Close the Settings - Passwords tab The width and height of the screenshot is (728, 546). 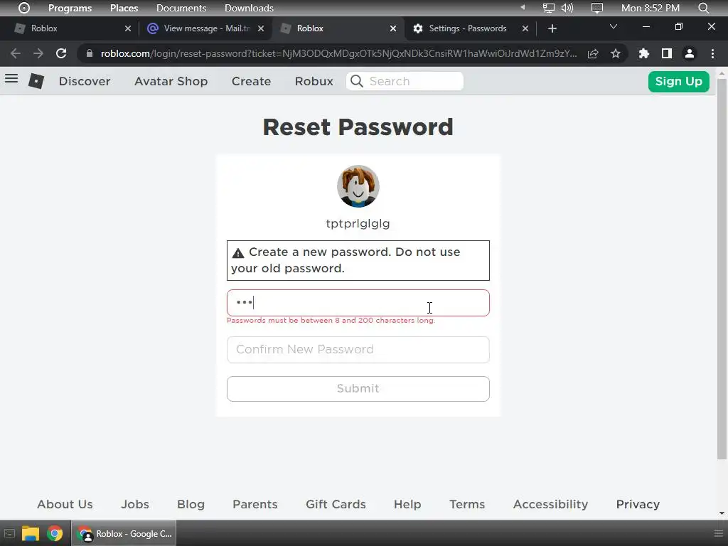[x=525, y=28]
